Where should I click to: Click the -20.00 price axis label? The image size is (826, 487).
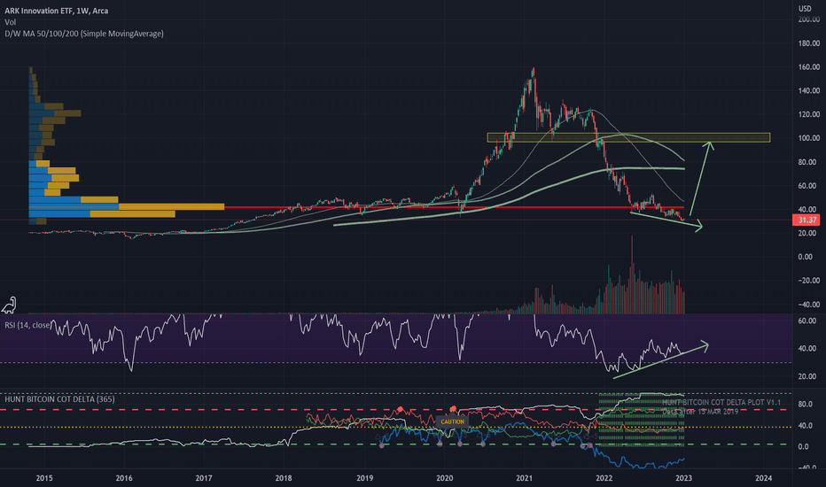pos(808,281)
